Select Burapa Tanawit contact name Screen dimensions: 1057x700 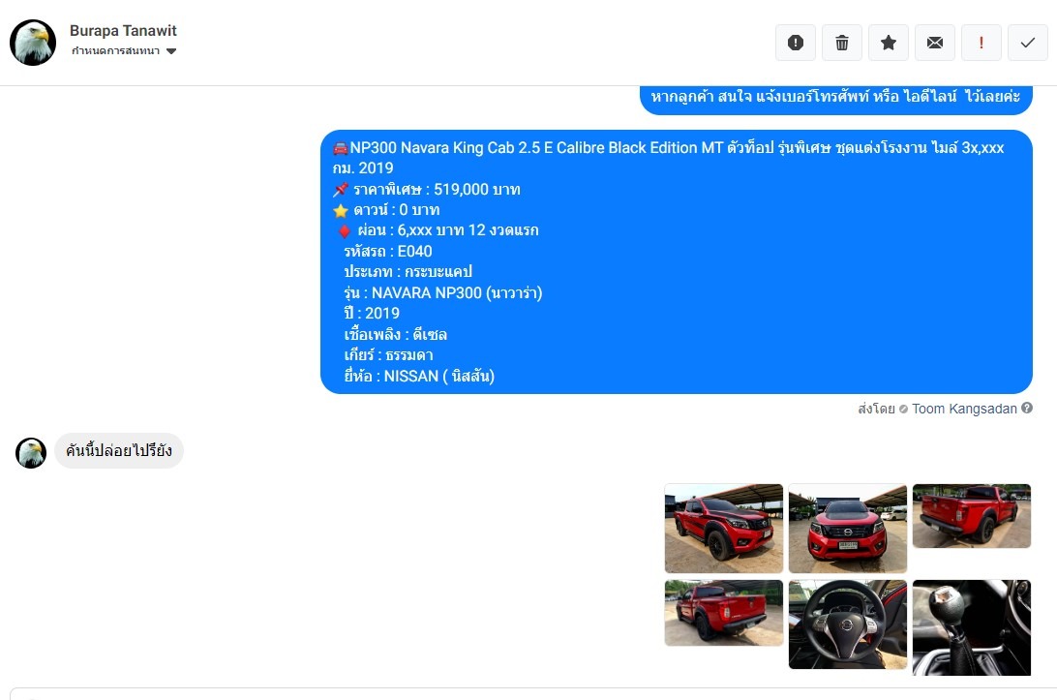[123, 30]
